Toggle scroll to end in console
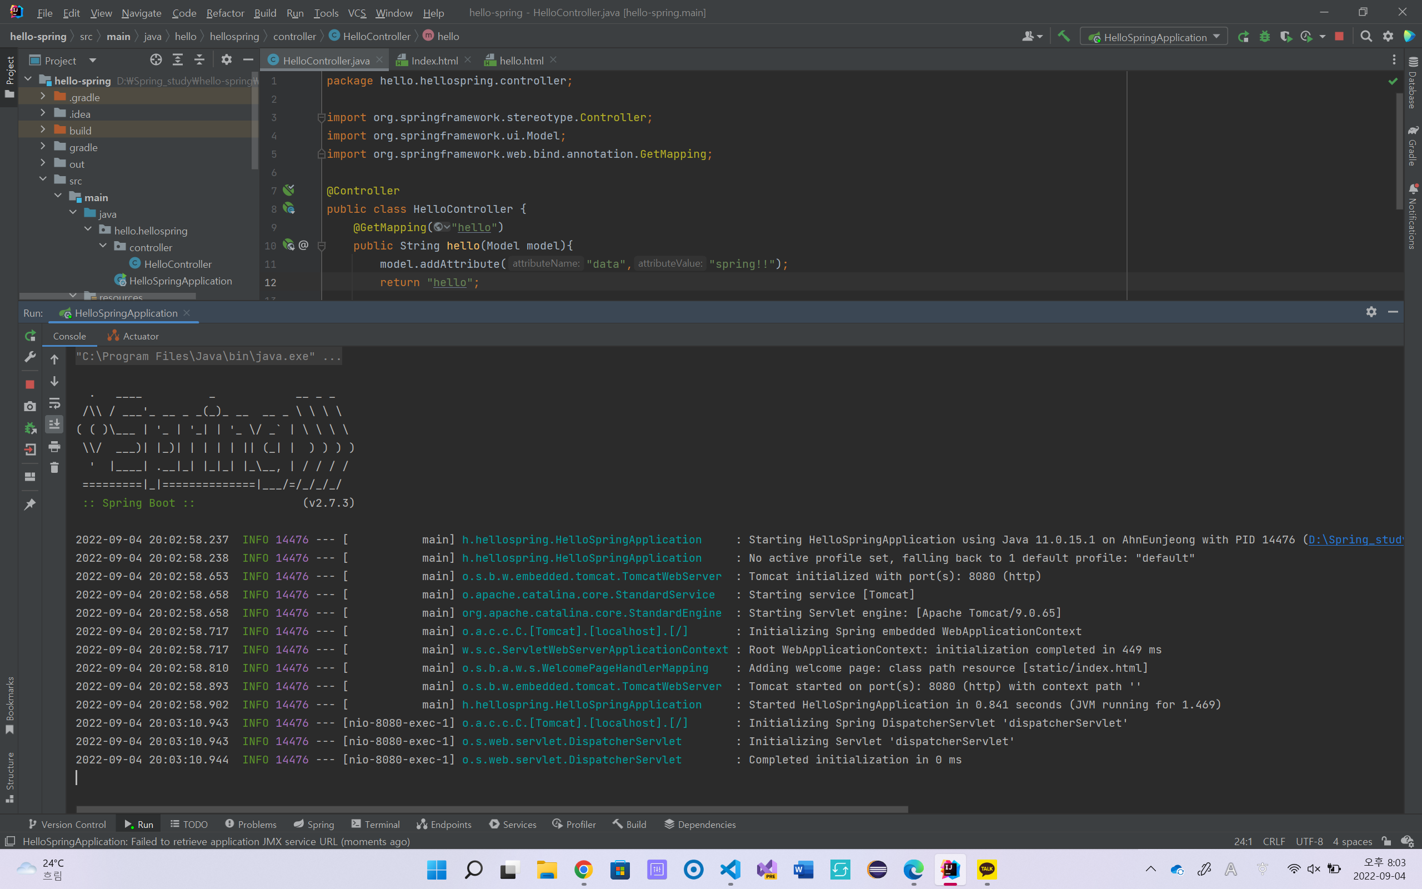The width and height of the screenshot is (1422, 889). 54,424
